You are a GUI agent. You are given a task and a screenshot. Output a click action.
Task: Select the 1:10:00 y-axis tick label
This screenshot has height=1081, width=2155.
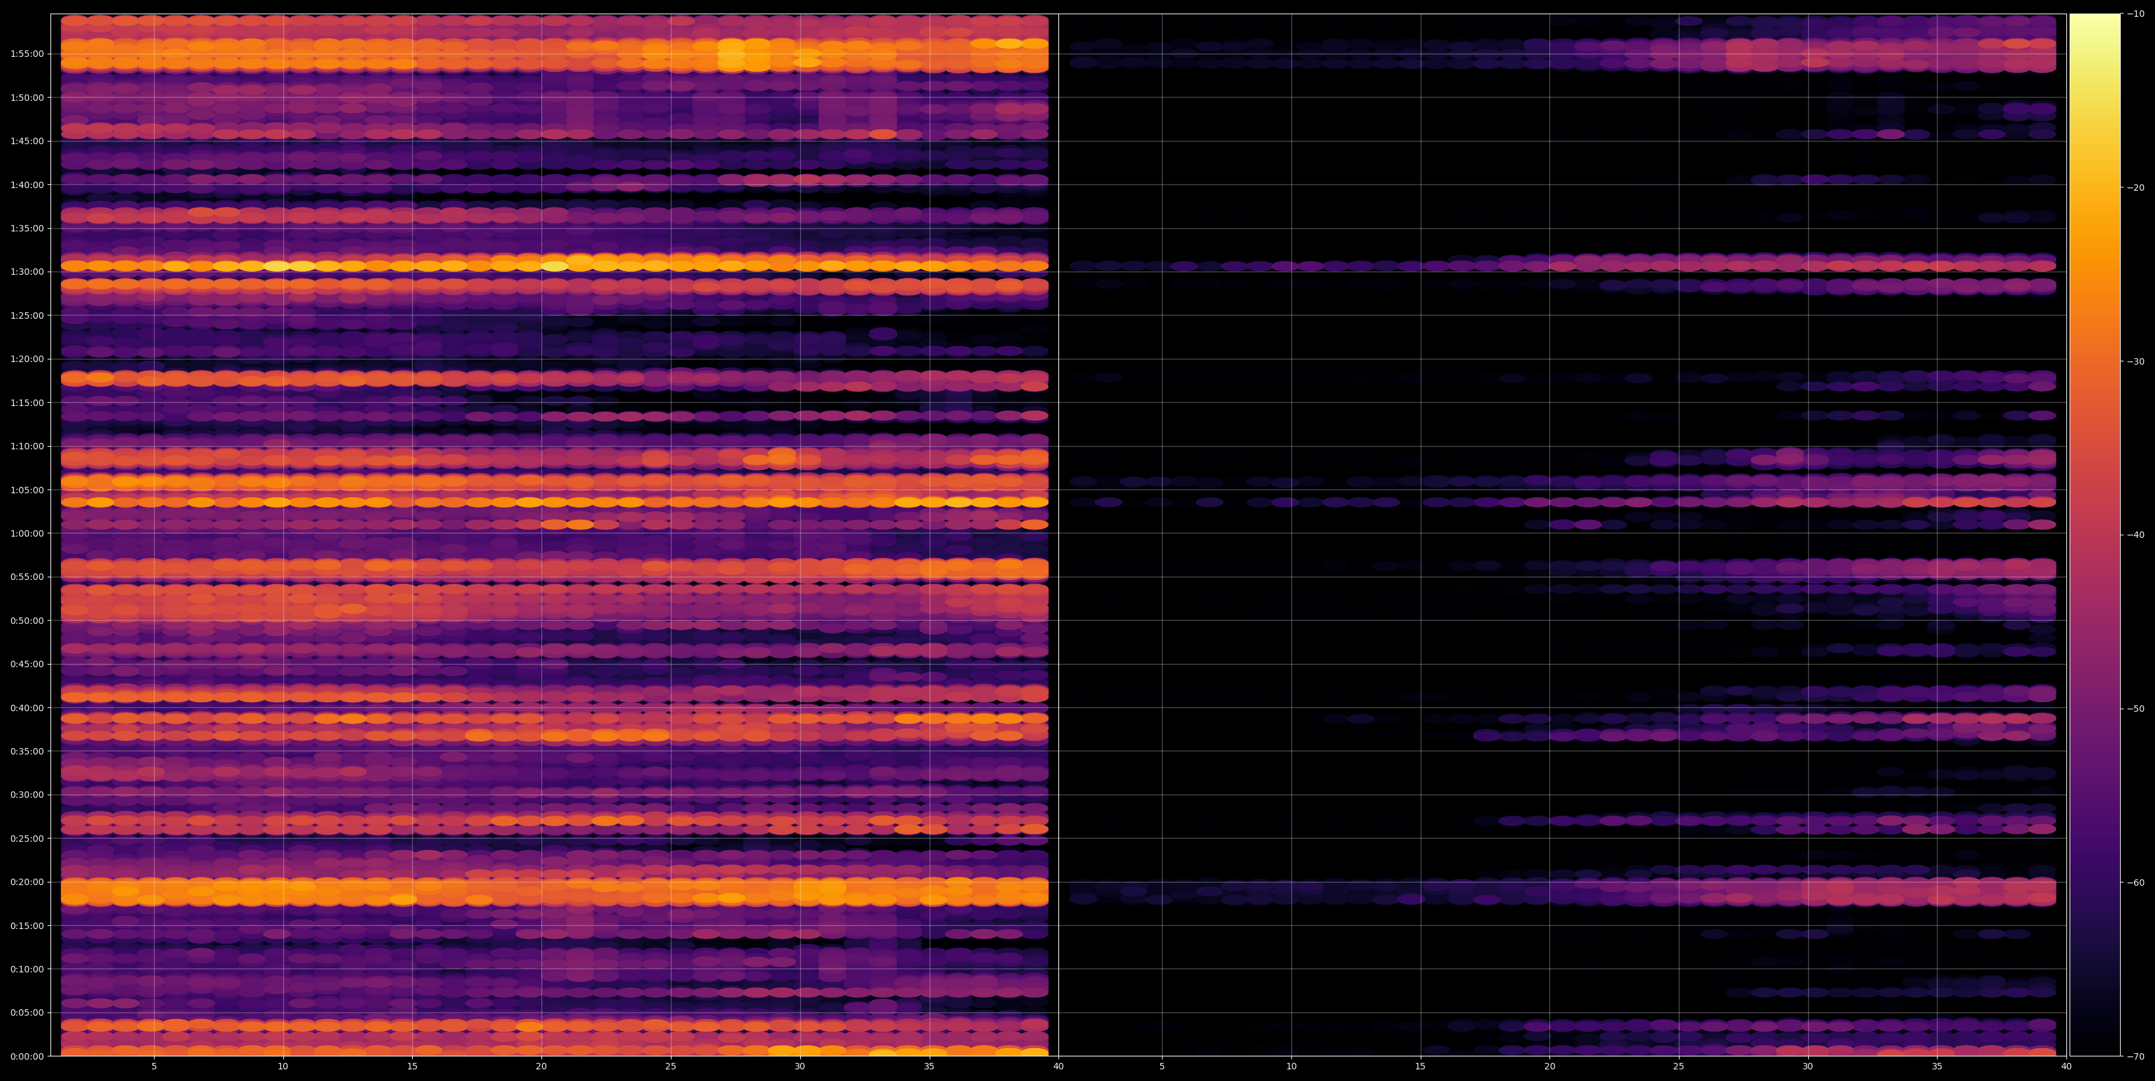pos(27,447)
